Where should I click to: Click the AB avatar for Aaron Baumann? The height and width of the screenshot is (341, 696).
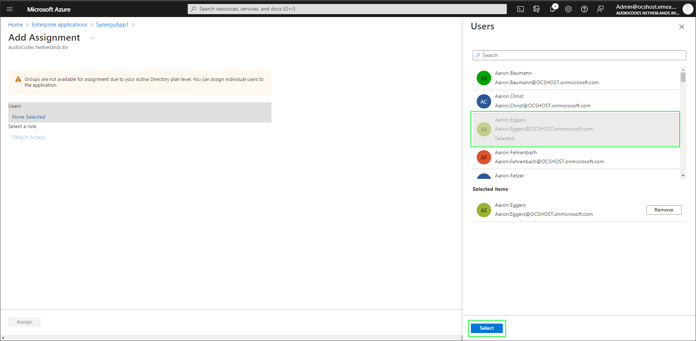coord(484,78)
